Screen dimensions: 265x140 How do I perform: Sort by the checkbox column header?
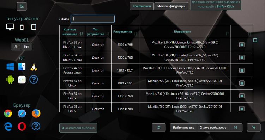coord(242,32)
